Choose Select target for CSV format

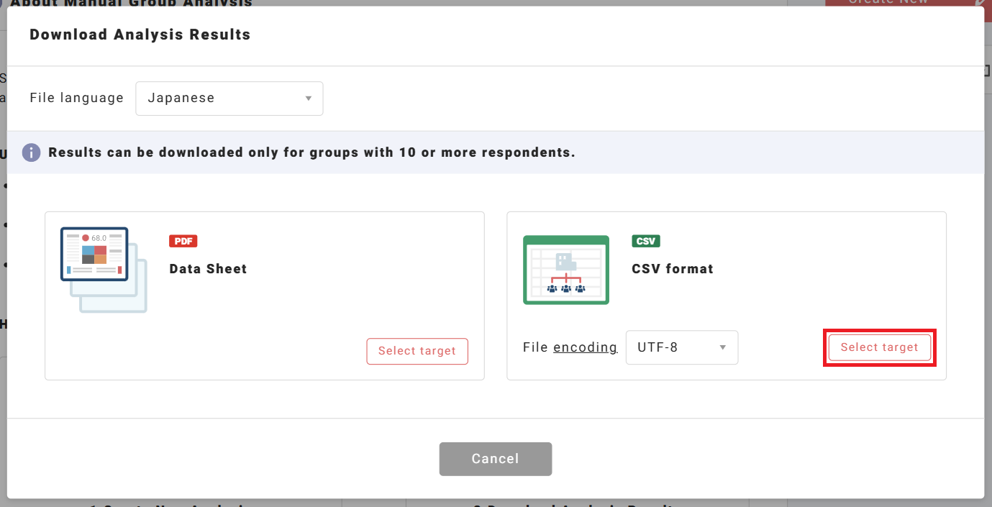(x=880, y=347)
